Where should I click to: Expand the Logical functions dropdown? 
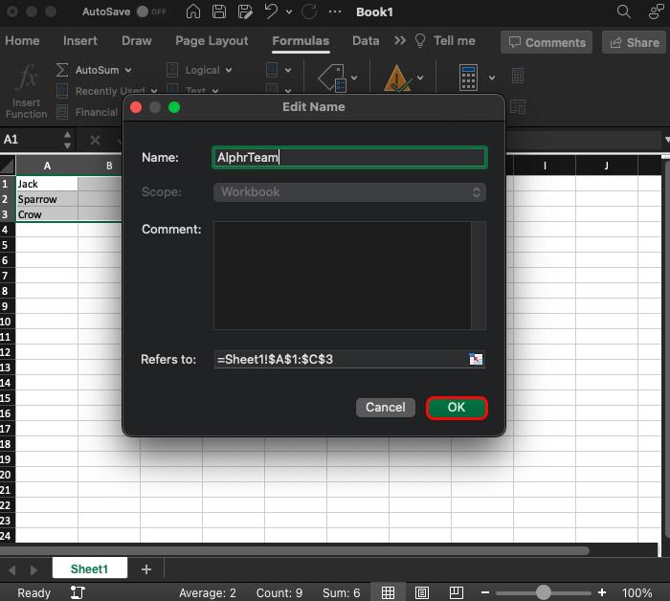(x=228, y=70)
